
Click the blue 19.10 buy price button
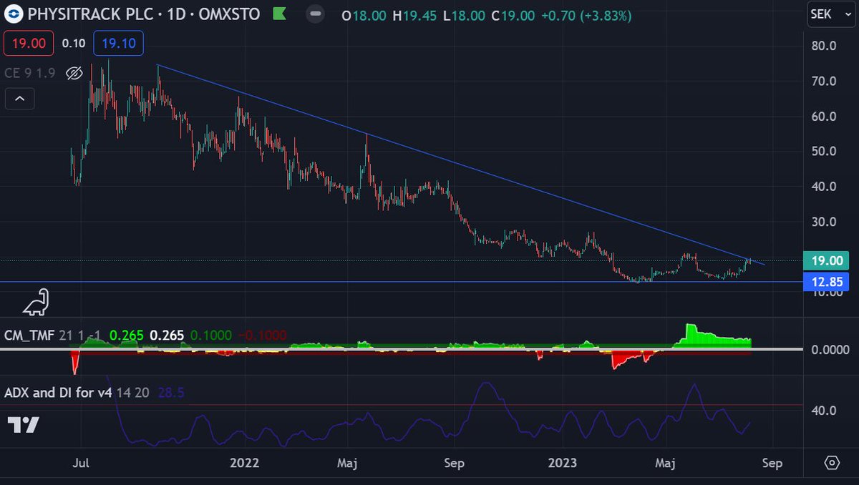tap(118, 43)
